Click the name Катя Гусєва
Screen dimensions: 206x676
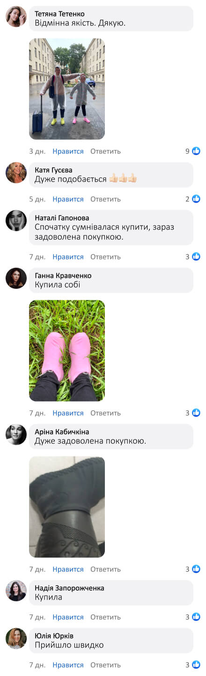pyautogui.click(x=53, y=170)
